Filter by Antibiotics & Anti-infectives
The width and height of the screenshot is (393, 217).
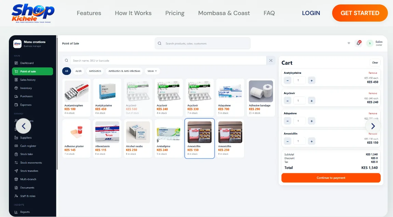[x=124, y=71]
